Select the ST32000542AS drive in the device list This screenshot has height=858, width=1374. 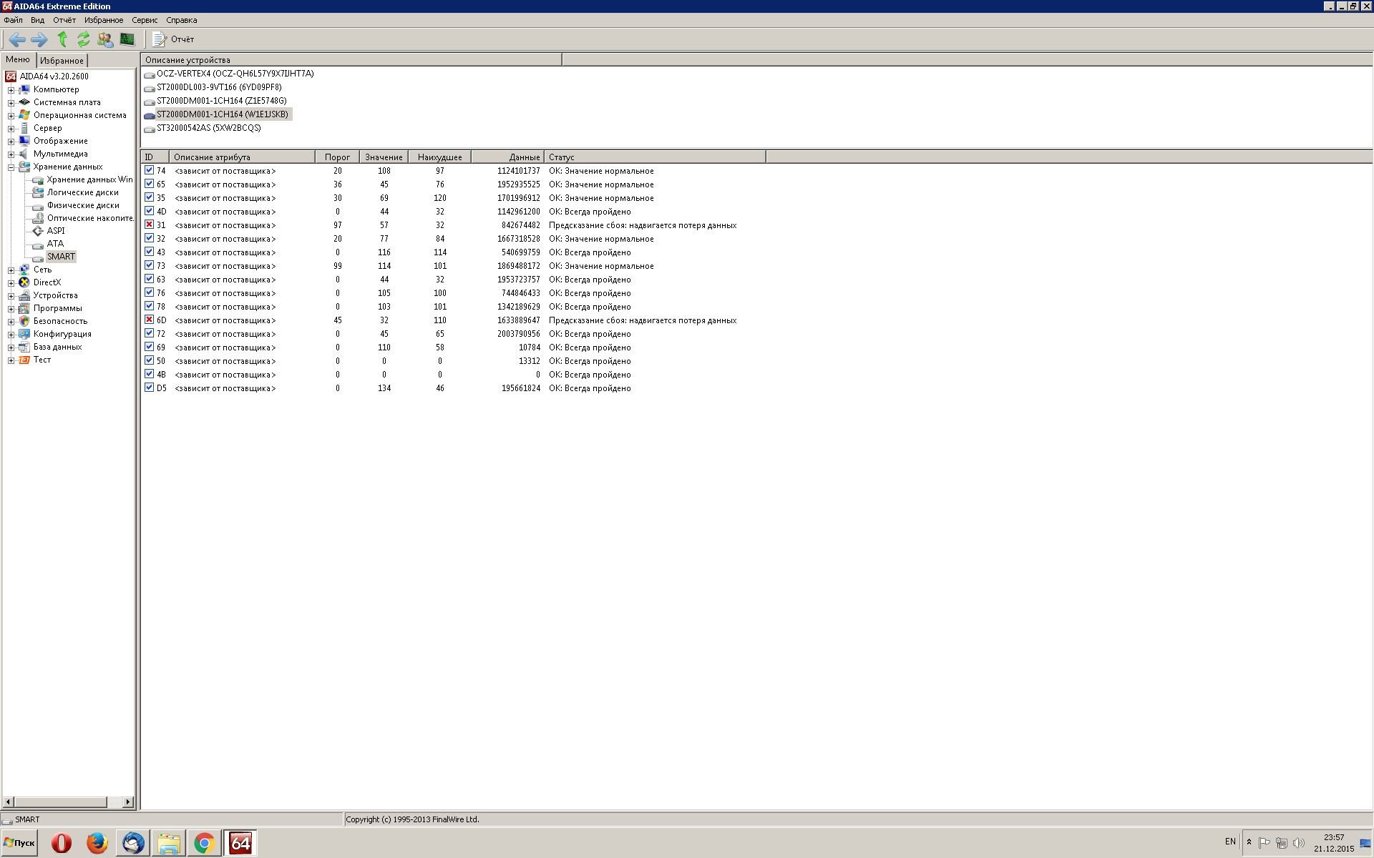208,128
